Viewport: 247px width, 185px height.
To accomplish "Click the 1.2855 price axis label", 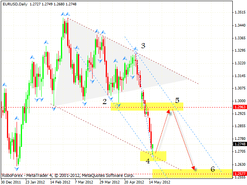I will [x=240, y=126].
